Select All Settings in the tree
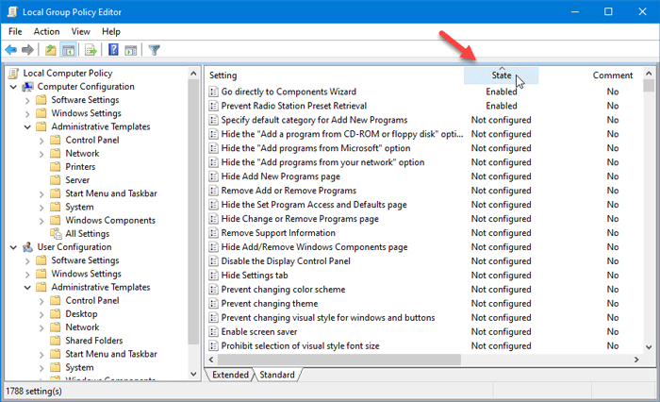660x402 pixels. click(87, 233)
